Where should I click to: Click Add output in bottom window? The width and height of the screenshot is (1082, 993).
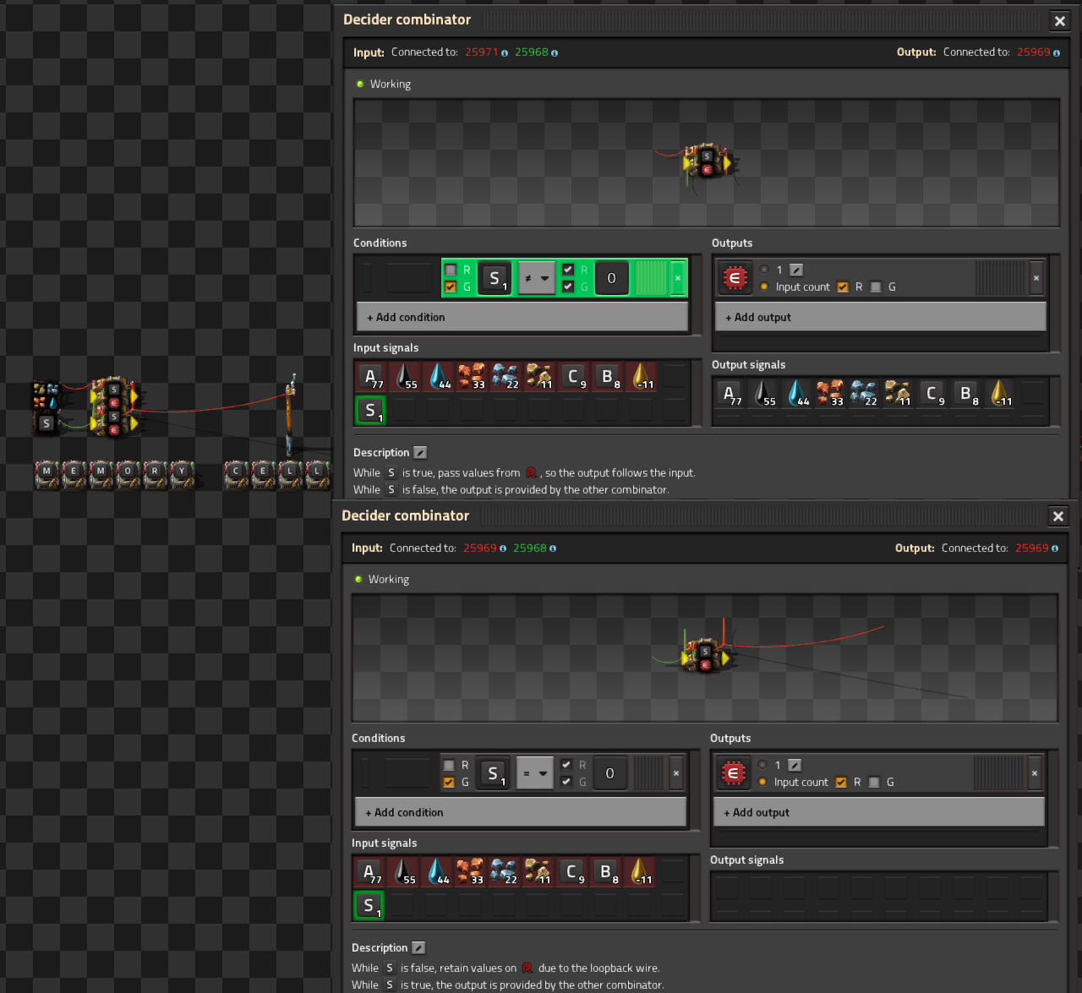[879, 812]
